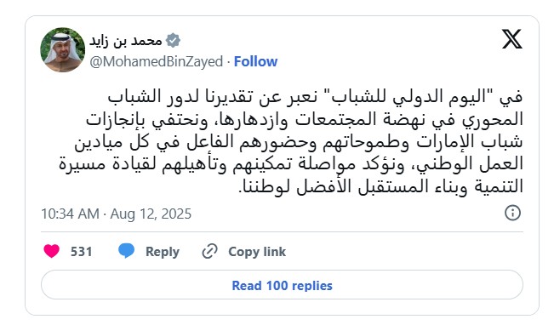This screenshot has height=325, width=554.
Task: Click the blue reply bubble icon
Action: tap(126, 251)
